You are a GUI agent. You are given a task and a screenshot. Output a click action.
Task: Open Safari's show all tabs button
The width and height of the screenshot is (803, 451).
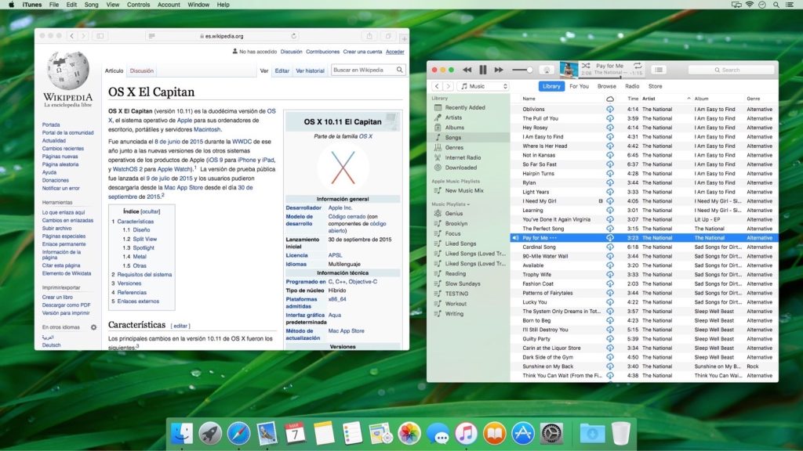388,36
